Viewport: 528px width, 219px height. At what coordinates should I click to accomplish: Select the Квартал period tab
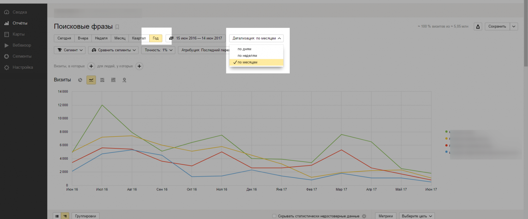pos(139,38)
